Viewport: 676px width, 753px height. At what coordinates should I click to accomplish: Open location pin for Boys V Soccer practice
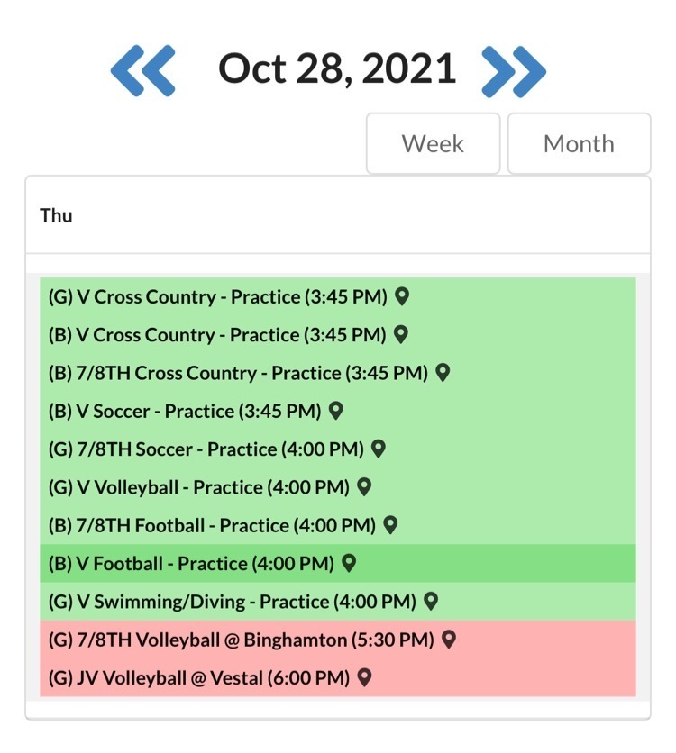(336, 411)
